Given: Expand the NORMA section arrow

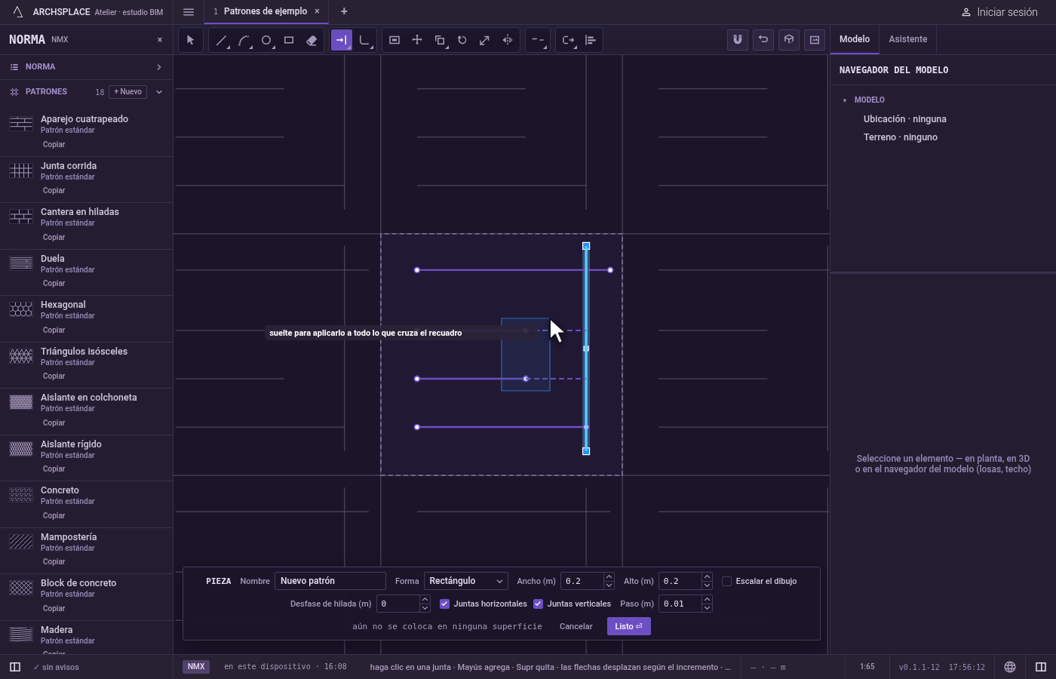Looking at the screenshot, I should point(159,67).
